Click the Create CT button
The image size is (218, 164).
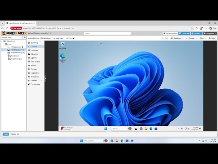(197, 33)
